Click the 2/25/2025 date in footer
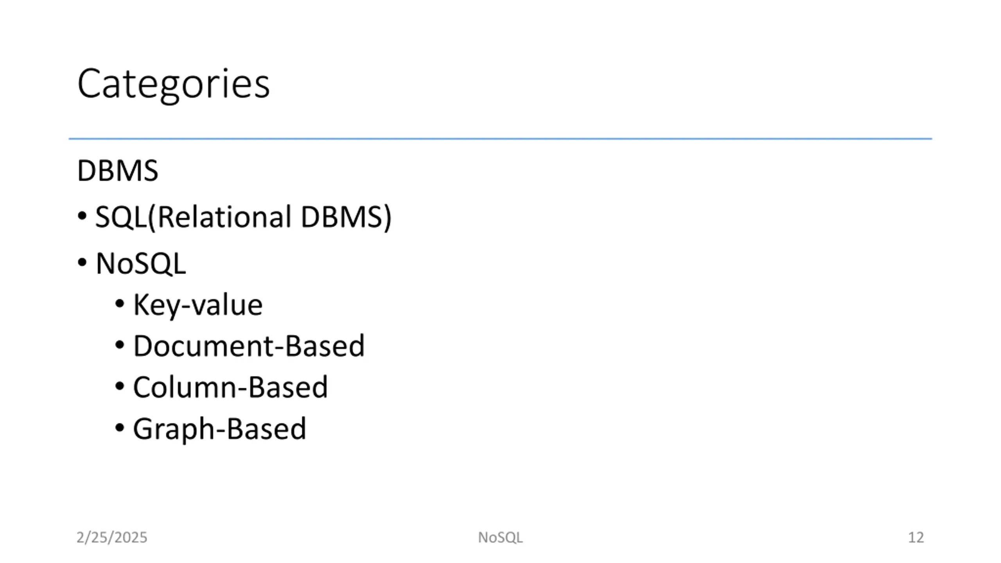The height and width of the screenshot is (563, 1001). coord(112,538)
